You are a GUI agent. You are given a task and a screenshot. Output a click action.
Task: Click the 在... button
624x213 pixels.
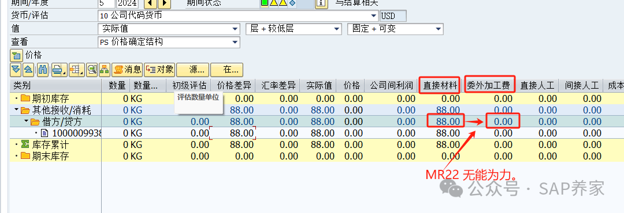coord(227,70)
